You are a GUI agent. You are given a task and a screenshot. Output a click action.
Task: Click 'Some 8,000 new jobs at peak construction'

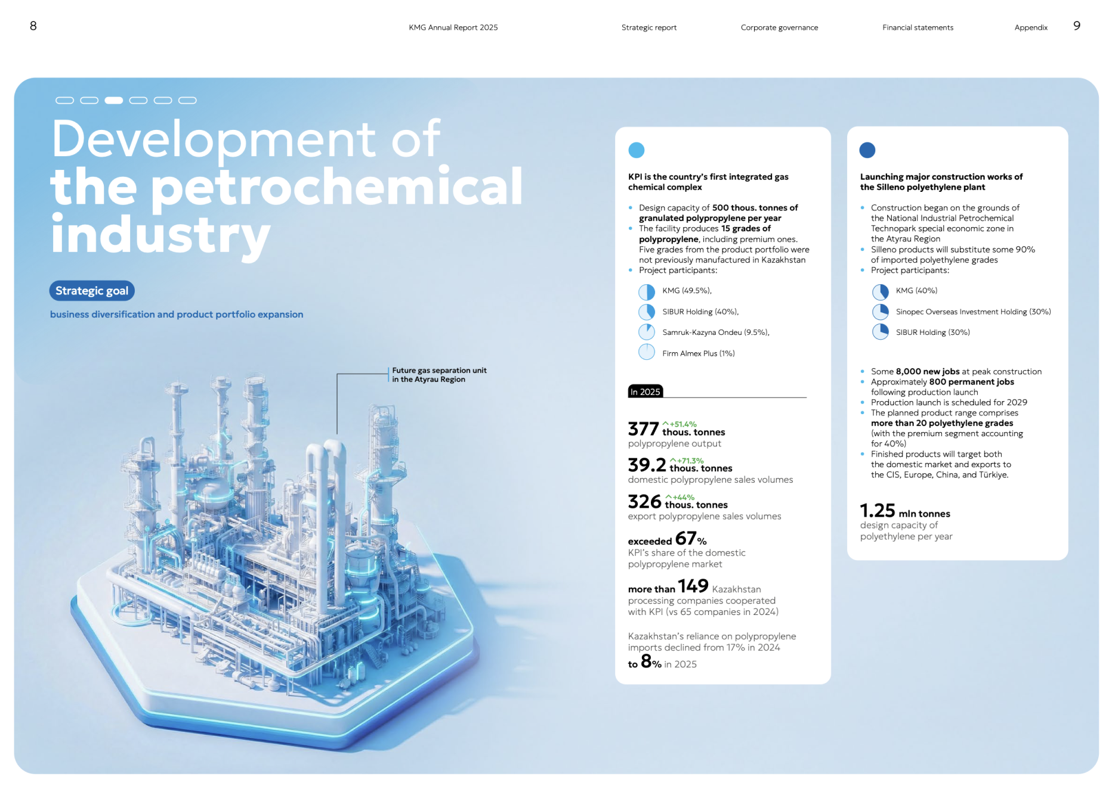tap(956, 371)
